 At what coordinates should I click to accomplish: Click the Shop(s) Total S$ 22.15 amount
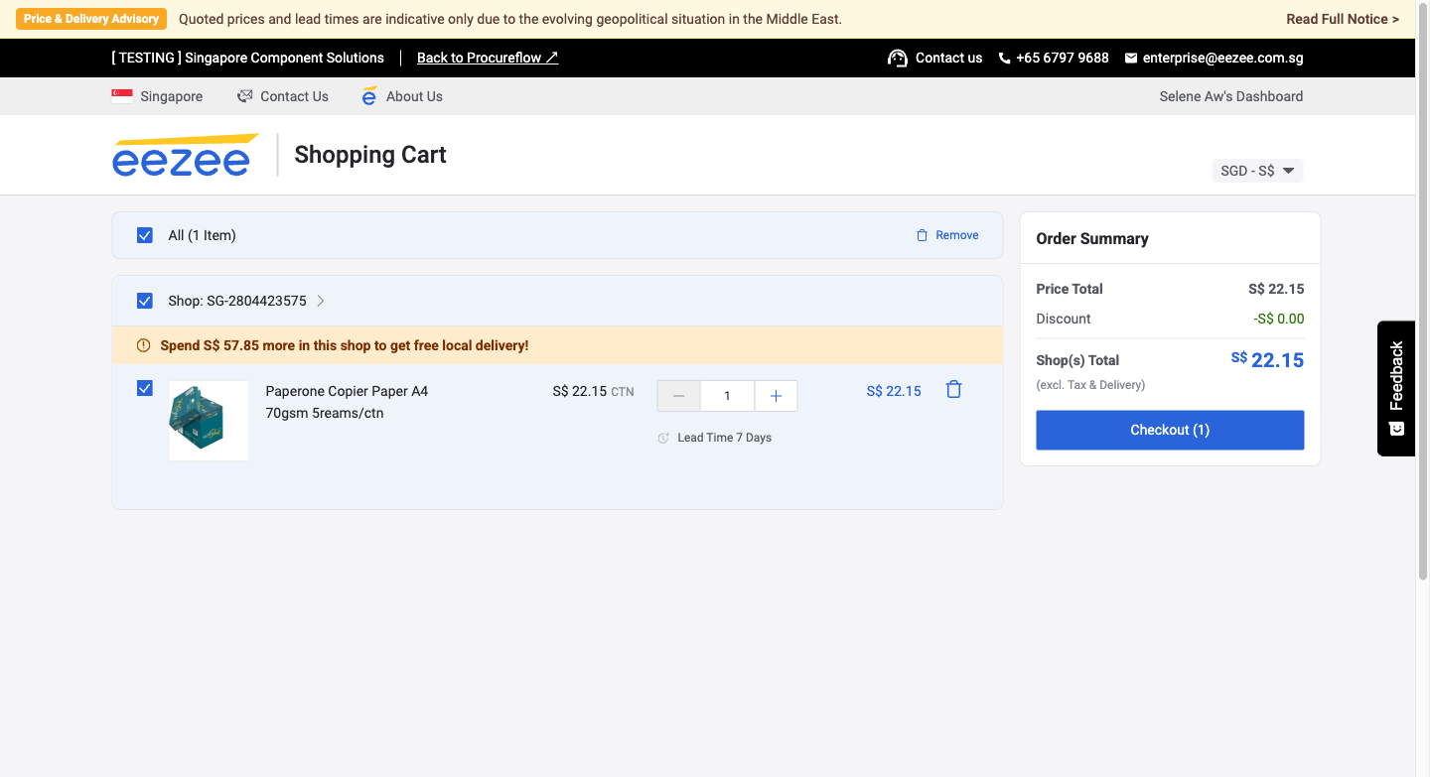(1268, 360)
